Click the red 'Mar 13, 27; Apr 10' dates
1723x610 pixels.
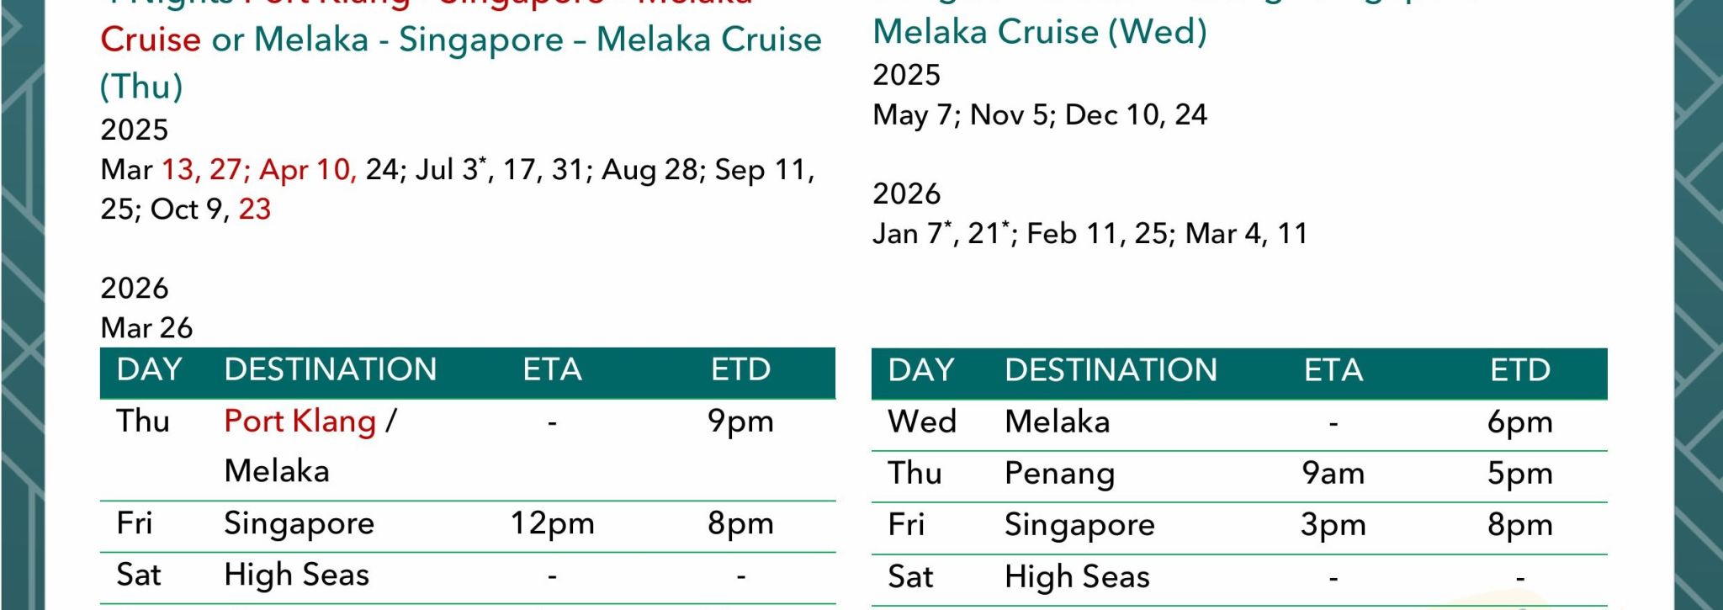coord(258,169)
